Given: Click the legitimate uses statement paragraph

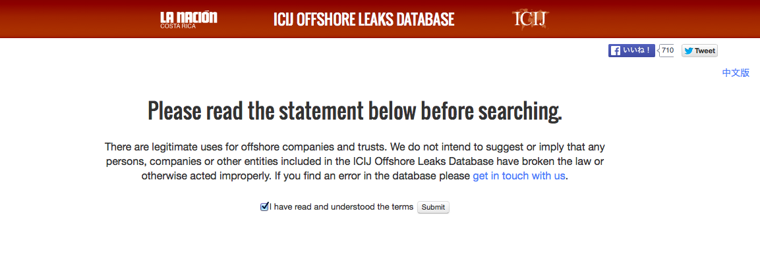Looking at the screenshot, I should point(355,161).
